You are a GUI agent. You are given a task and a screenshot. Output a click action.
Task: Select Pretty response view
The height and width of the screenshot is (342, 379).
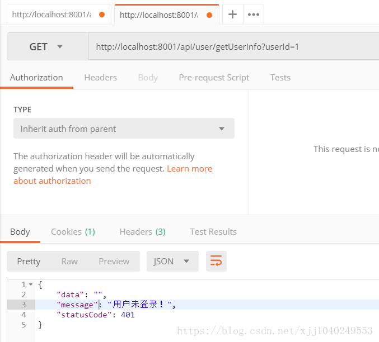pyautogui.click(x=29, y=261)
